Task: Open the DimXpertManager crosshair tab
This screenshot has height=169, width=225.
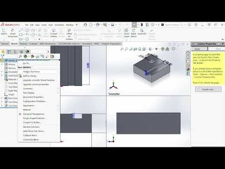Action: coord(21,52)
